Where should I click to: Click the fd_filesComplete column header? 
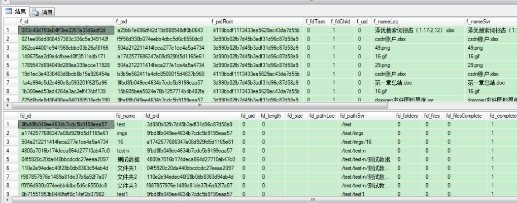pos(465,116)
